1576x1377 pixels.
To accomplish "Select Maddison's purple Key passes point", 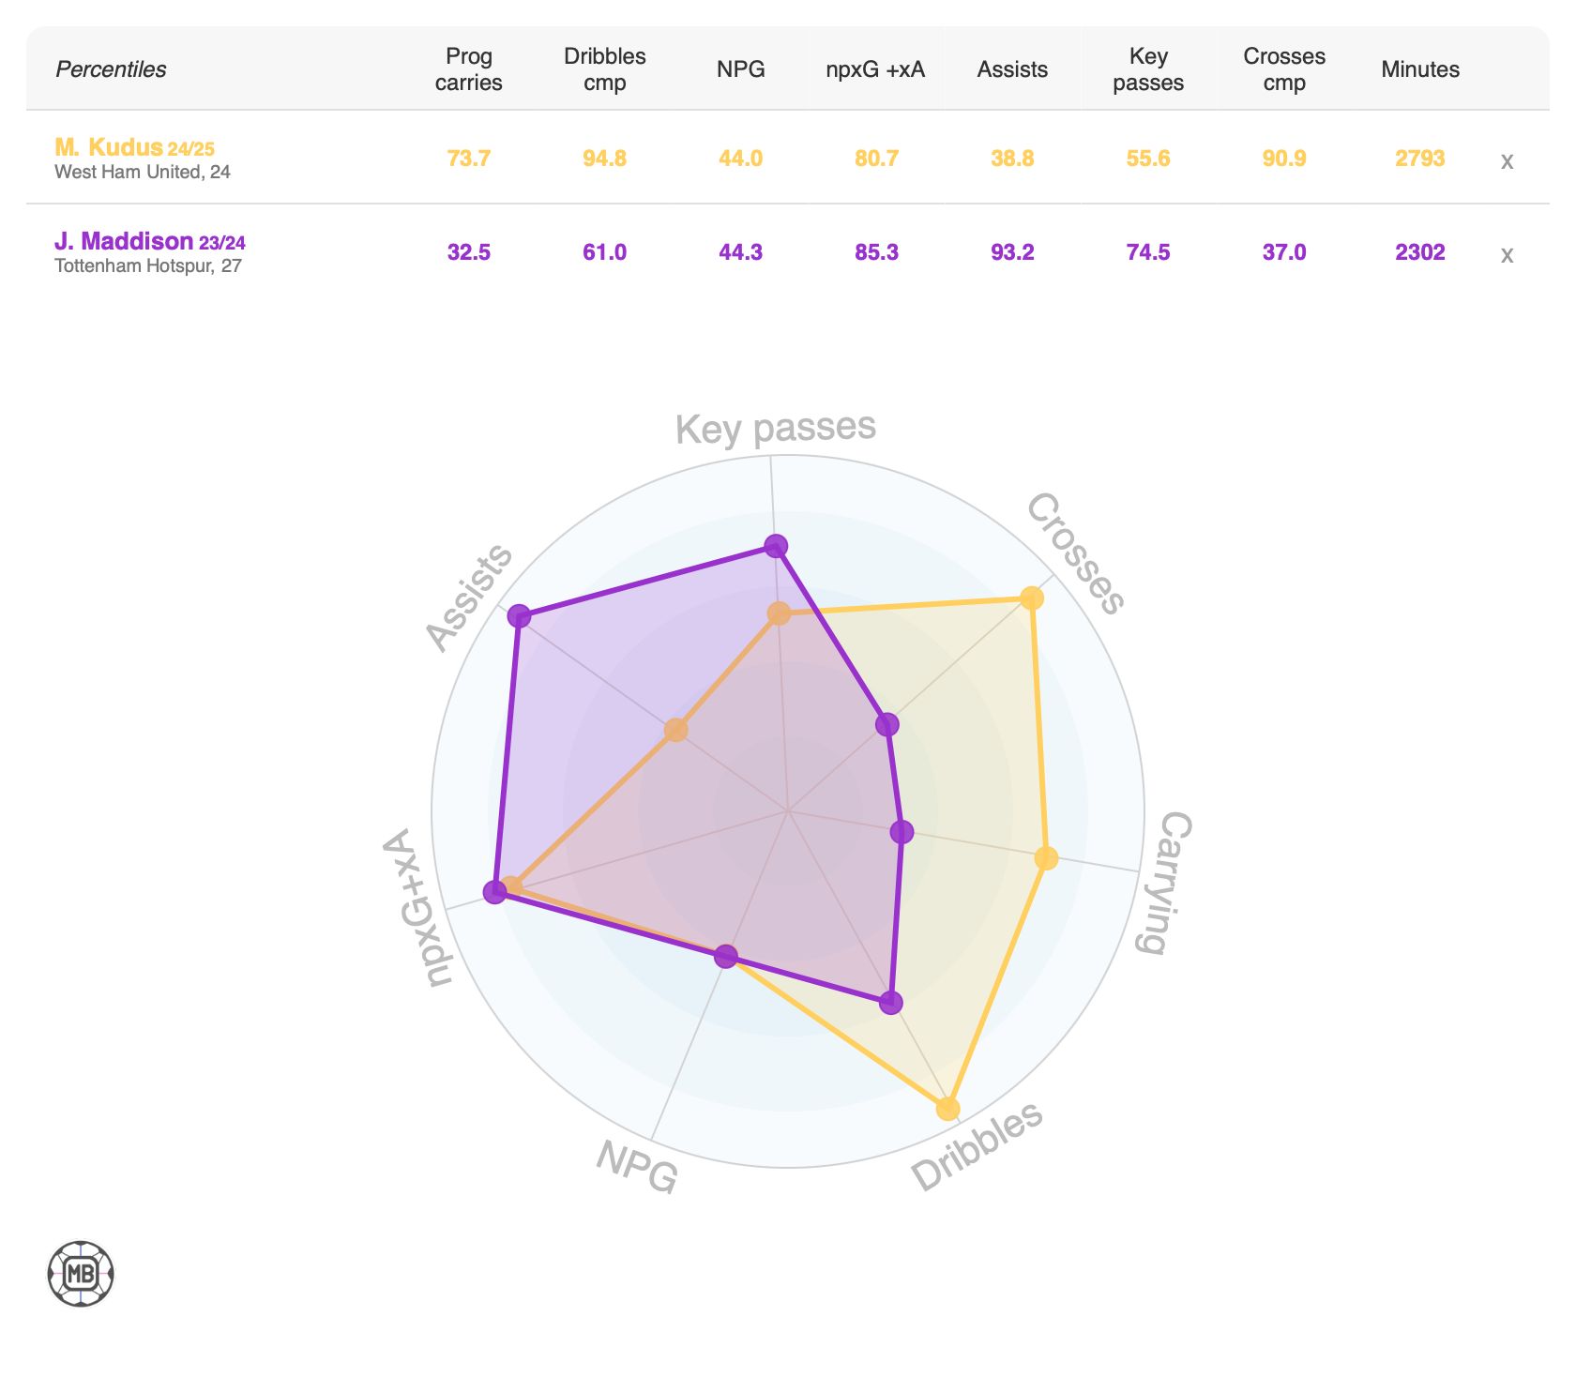I will point(776,545).
